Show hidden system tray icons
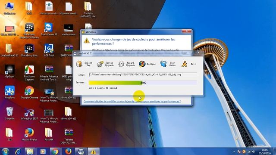 tap(234, 152)
